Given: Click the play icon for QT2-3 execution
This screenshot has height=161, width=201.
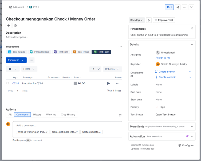Looking at the screenshot, I should point(108,83).
